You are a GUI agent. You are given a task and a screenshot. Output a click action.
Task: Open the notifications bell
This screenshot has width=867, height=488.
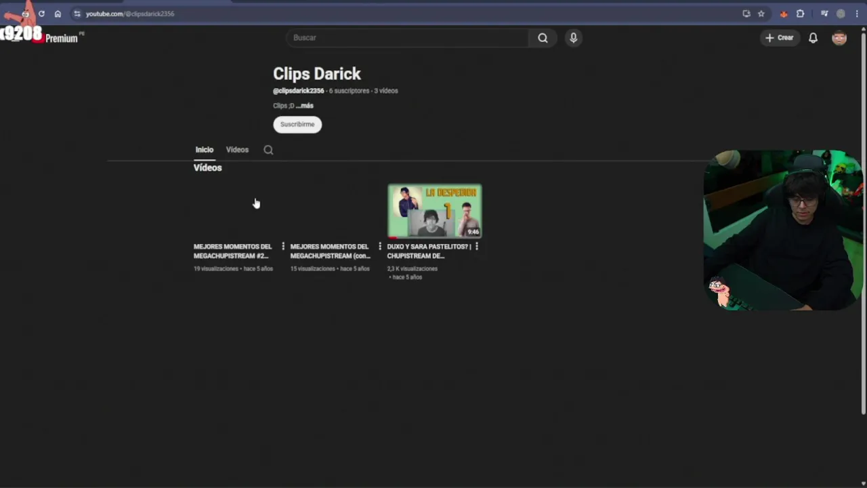pos(813,38)
